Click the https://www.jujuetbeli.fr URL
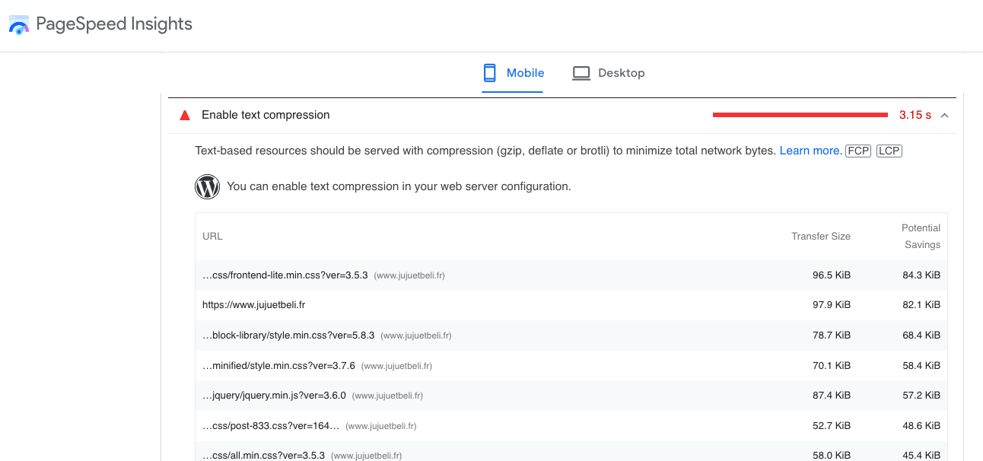Viewport: 983px width, 461px height. pyautogui.click(x=253, y=305)
